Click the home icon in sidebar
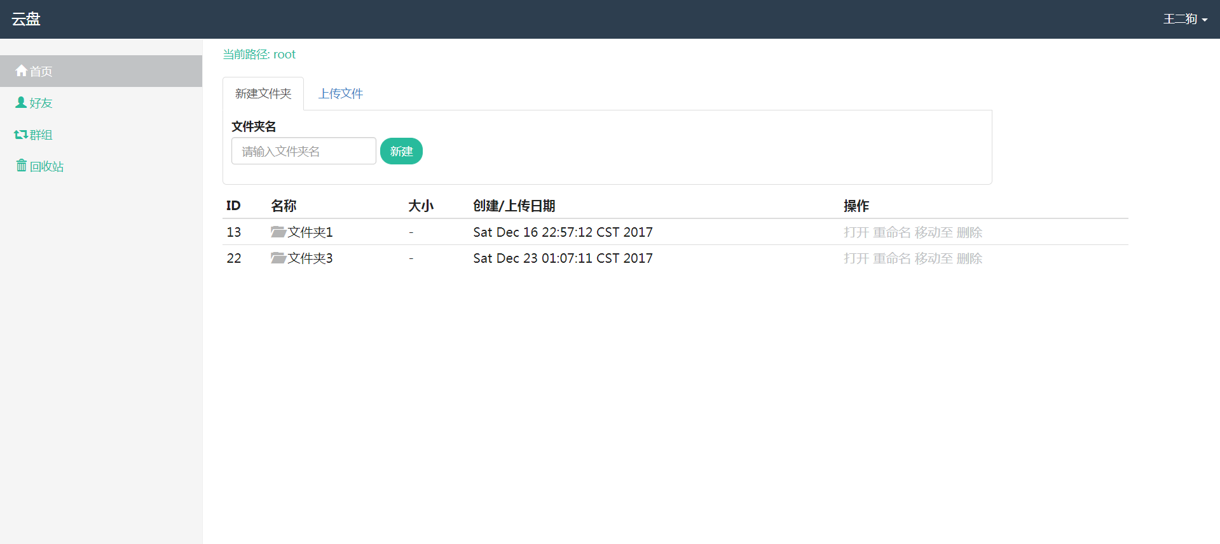 point(21,70)
